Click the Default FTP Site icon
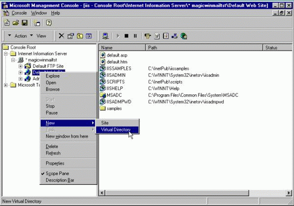The width and height of the screenshot is (294, 206). (28, 66)
